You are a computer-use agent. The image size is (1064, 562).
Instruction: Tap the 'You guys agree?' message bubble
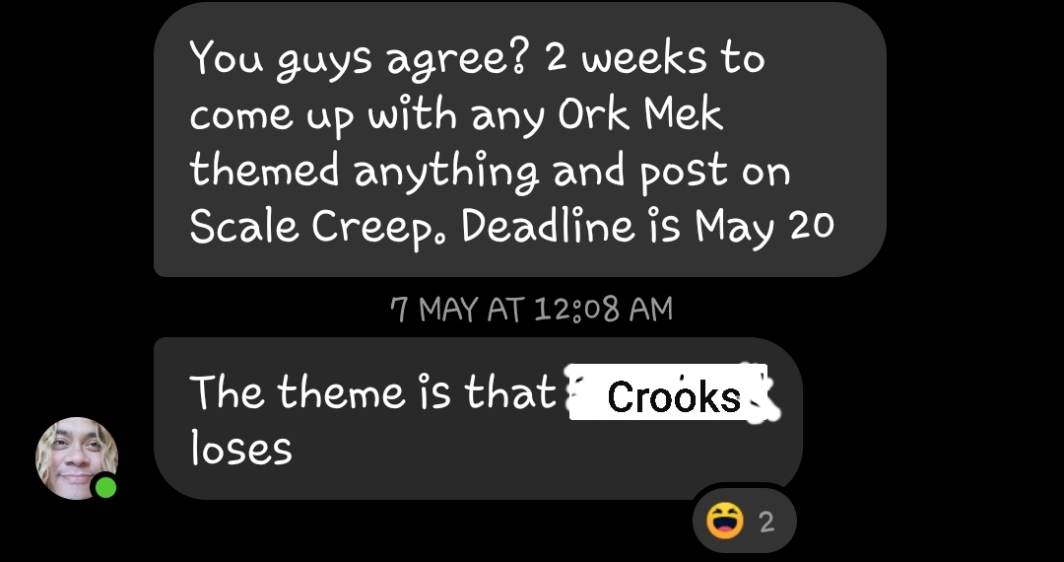click(520, 139)
